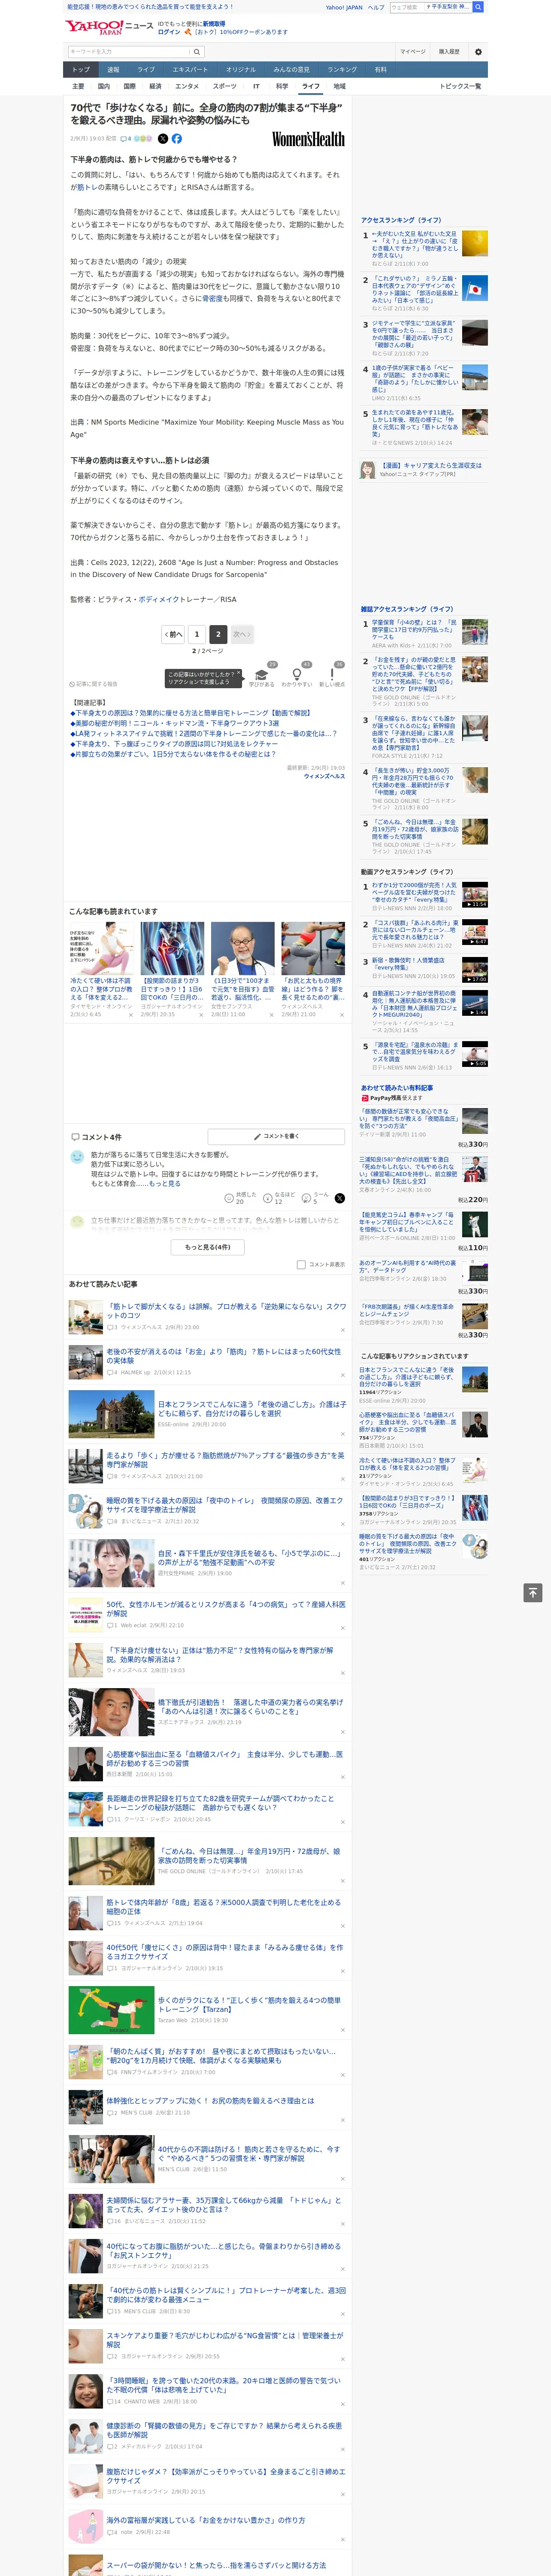Open the トップ main tab

(81, 70)
